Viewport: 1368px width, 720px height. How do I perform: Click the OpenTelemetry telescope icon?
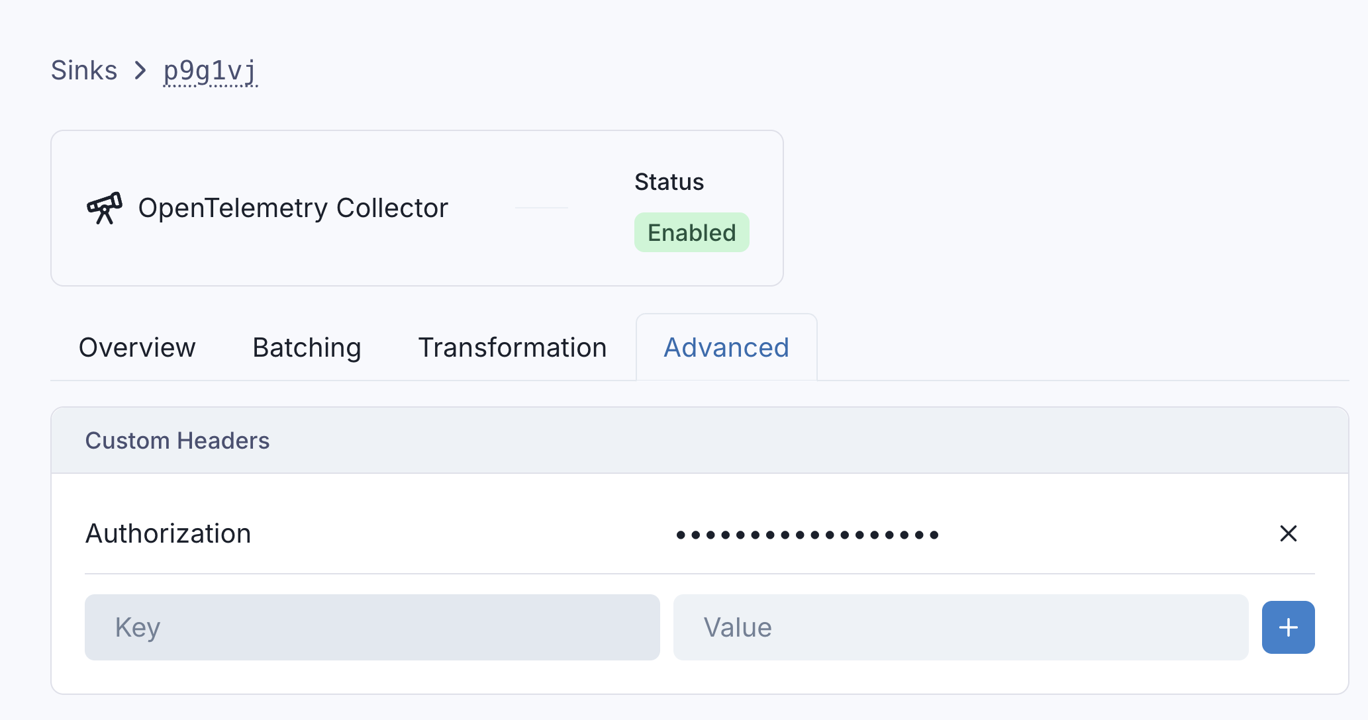coord(105,208)
